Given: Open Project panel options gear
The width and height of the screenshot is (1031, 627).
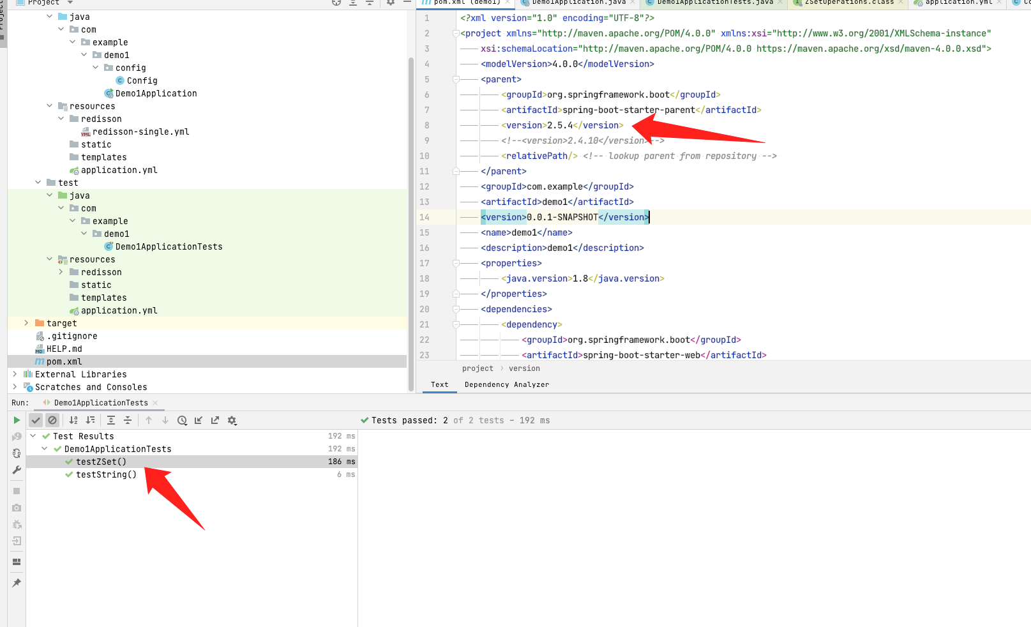Looking at the screenshot, I should 391,3.
